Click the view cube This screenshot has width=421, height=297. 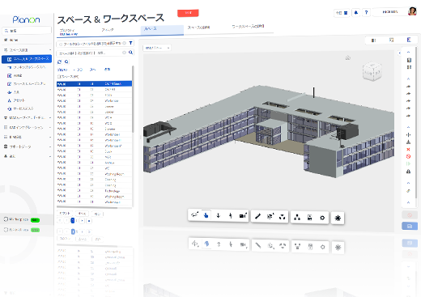click(372, 71)
